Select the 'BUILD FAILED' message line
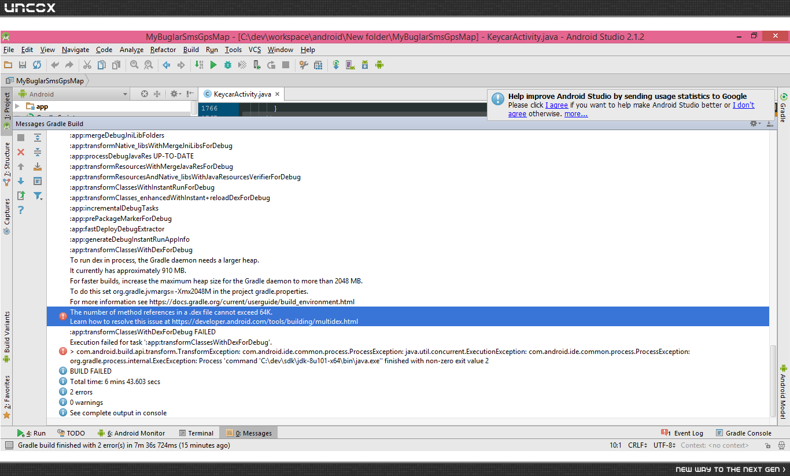This screenshot has height=476, width=790. coord(91,371)
